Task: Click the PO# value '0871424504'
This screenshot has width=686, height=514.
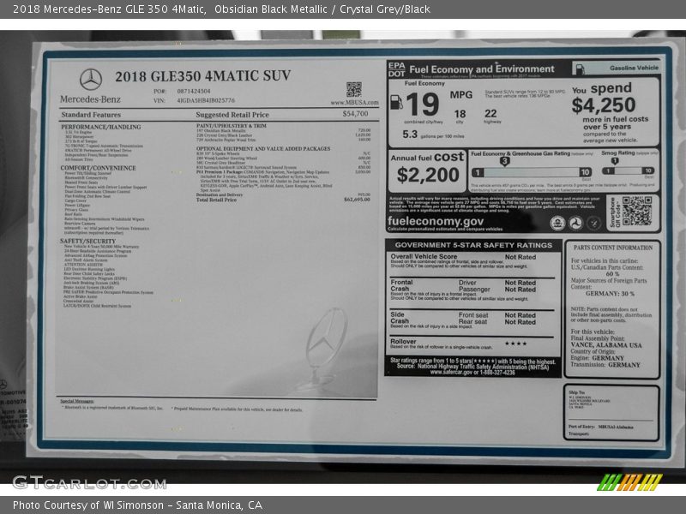Action: 194,91
